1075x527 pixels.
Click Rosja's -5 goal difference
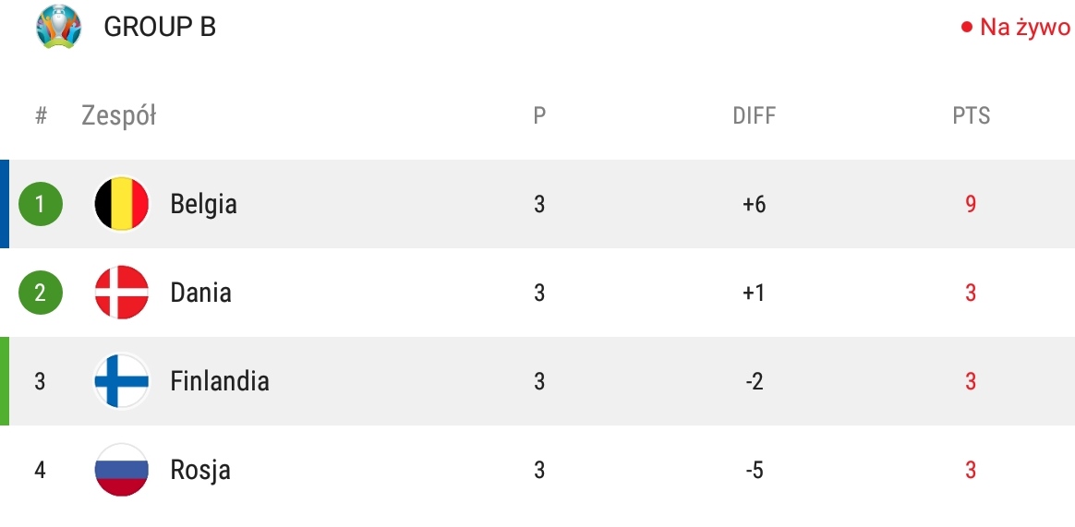coord(755,471)
